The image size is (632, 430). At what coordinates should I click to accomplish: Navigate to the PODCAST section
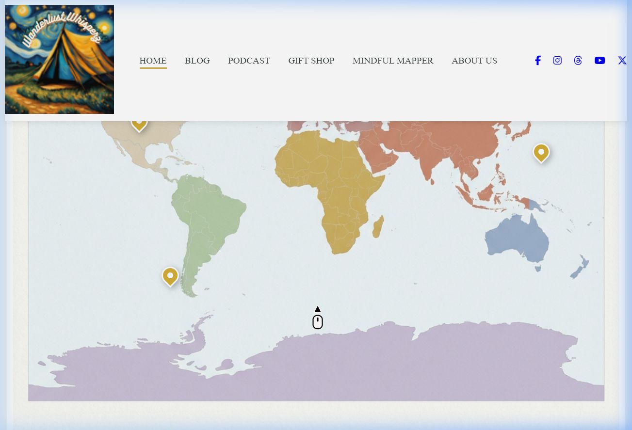click(x=249, y=61)
